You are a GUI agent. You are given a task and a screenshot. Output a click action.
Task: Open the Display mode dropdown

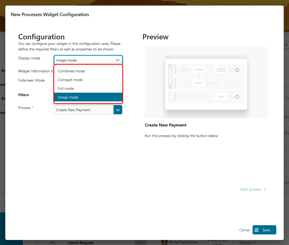pos(88,60)
